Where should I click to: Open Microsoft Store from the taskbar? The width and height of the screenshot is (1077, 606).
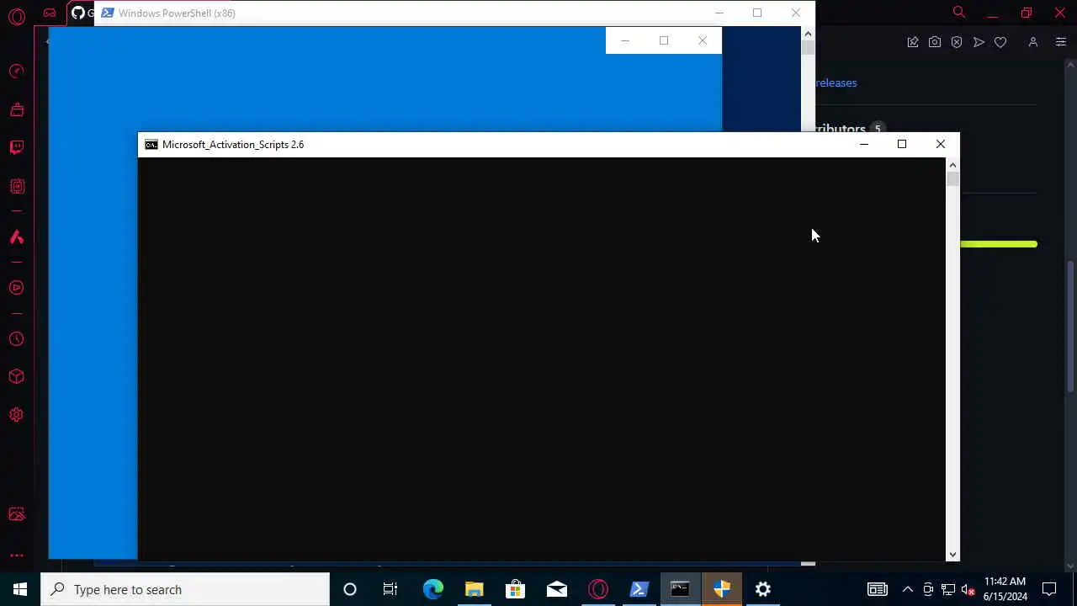pos(515,589)
